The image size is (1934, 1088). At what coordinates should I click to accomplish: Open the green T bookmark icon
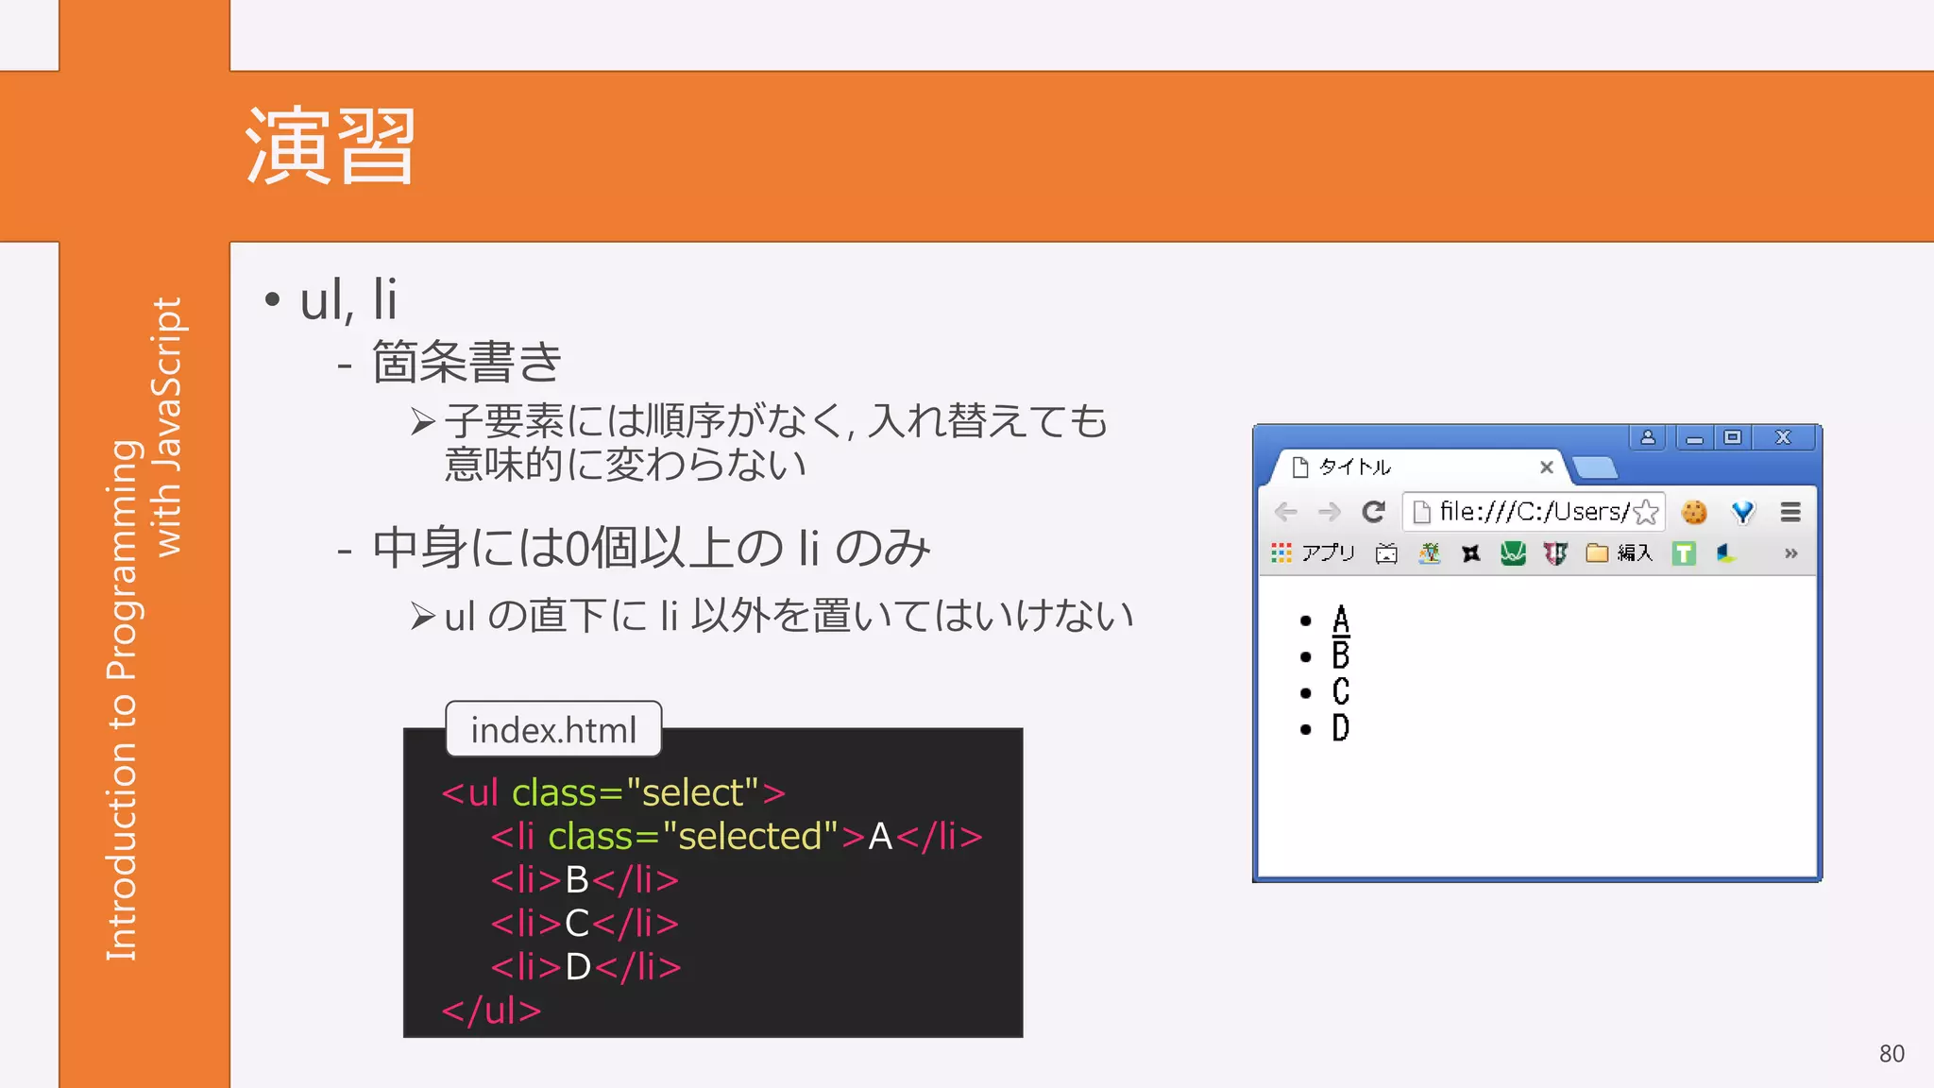[1684, 553]
